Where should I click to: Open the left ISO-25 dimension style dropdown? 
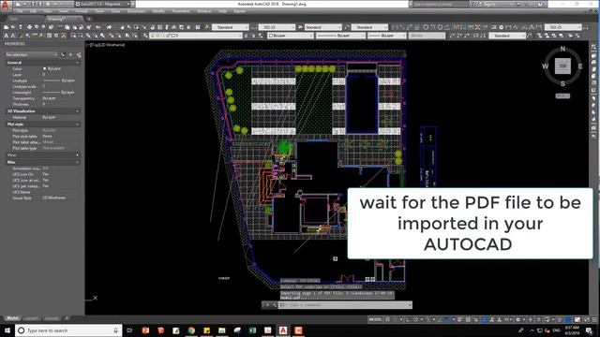(277, 27)
